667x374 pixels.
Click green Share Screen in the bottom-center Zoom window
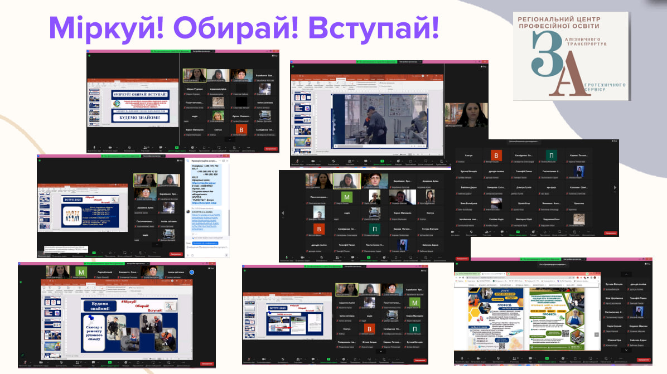coord(328,360)
